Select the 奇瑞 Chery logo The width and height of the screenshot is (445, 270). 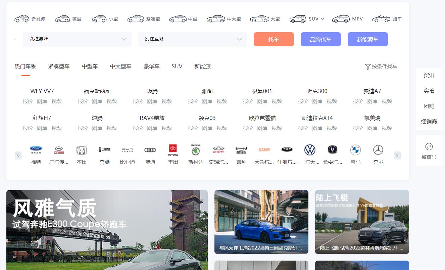pyautogui.click(x=218, y=150)
